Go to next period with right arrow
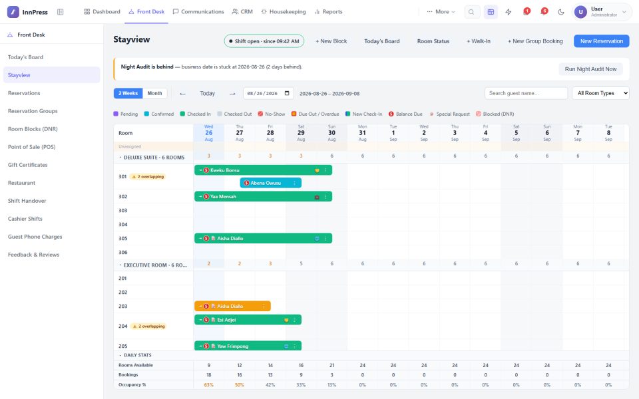The image size is (639, 399). tap(232, 94)
